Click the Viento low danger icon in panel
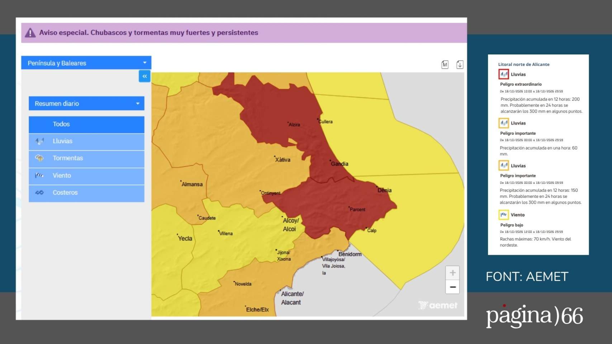The image size is (612, 344). coord(504,215)
